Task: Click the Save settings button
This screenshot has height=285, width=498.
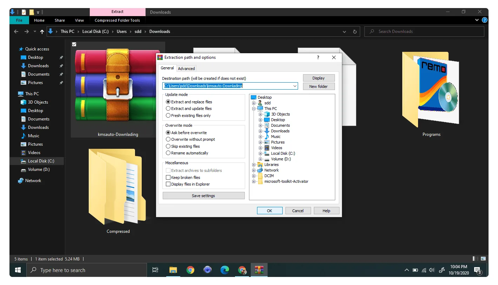Action: point(203,196)
